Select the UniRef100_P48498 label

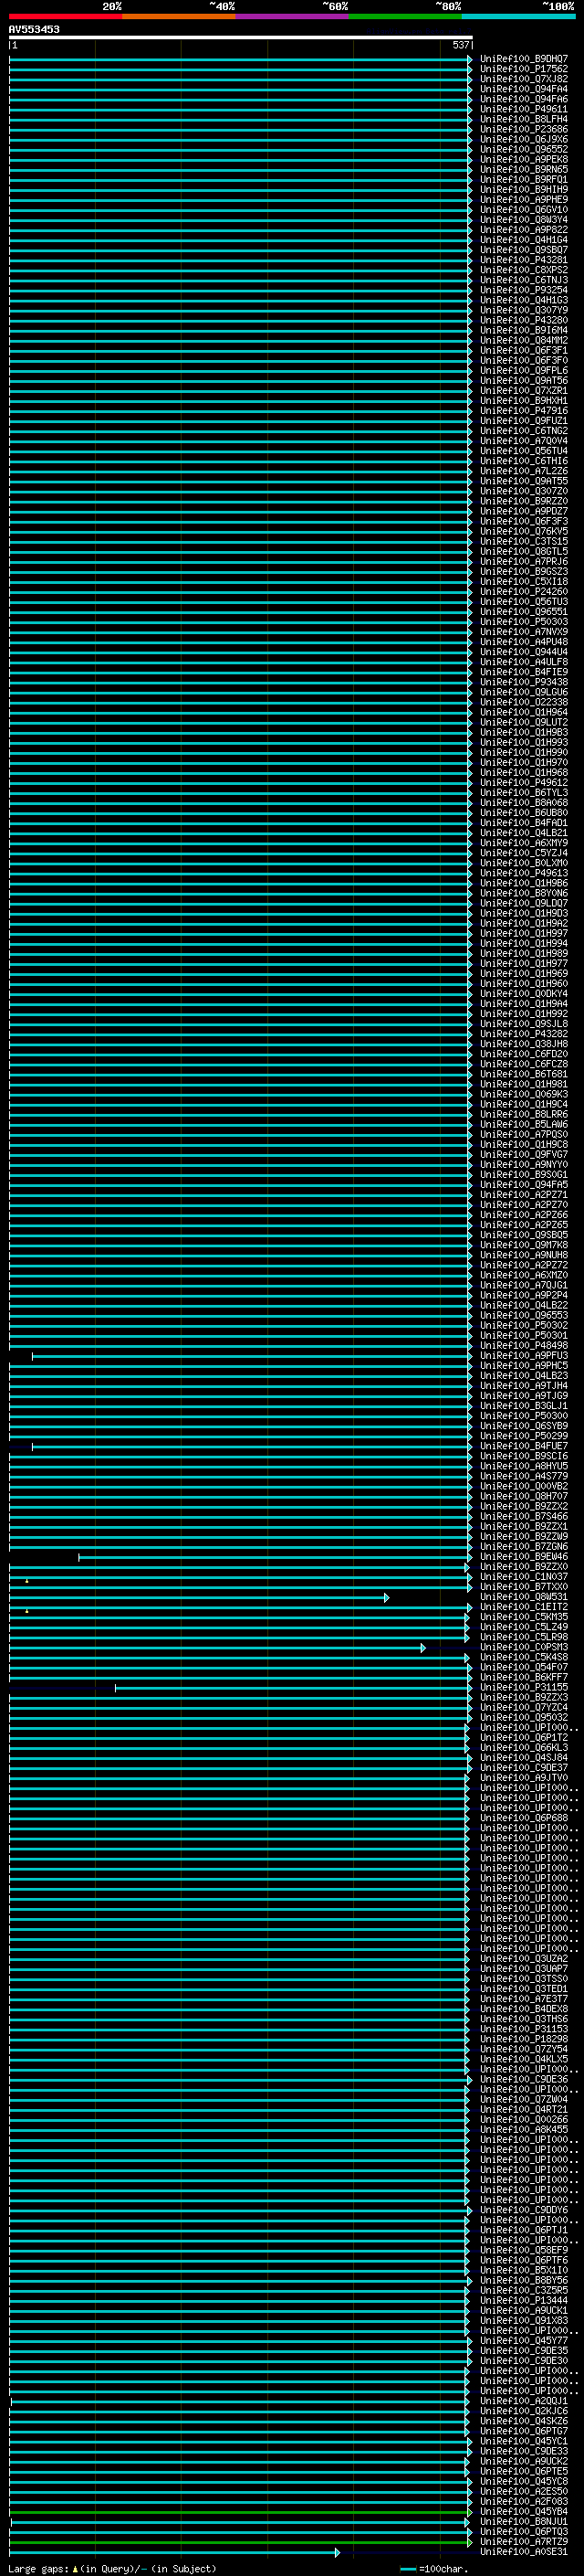tap(524, 1345)
